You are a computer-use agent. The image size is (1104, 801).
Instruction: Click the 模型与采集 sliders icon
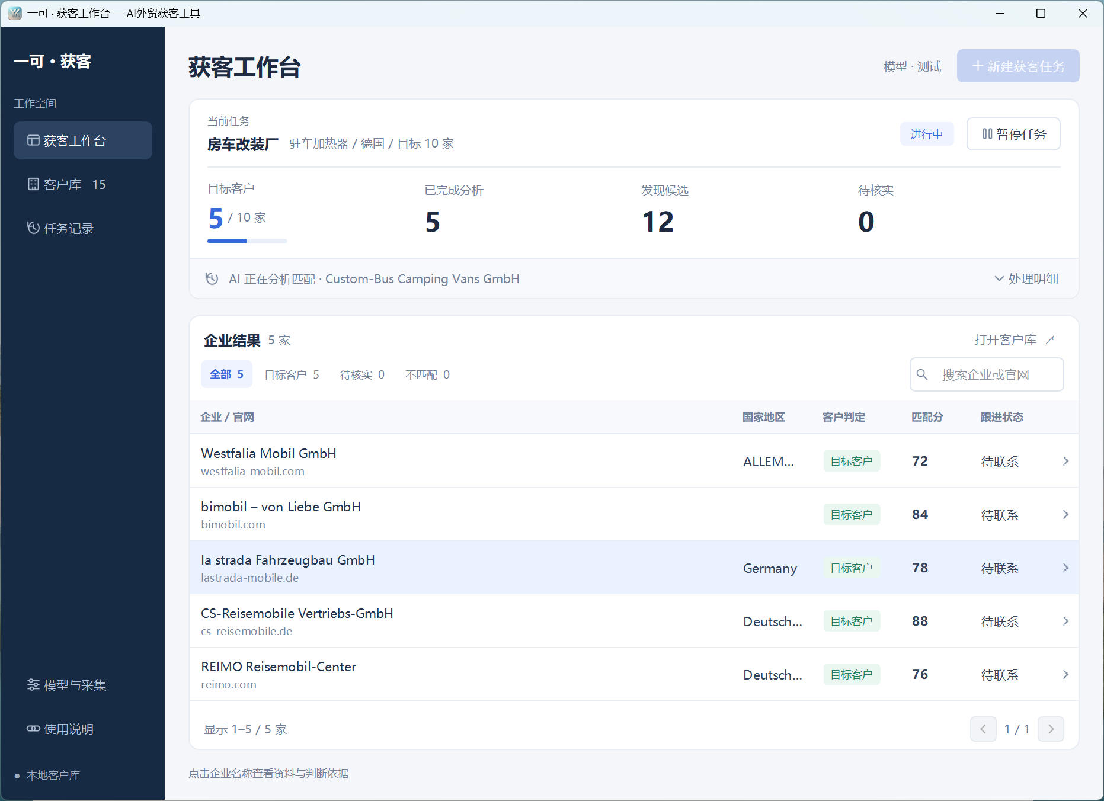click(x=33, y=685)
